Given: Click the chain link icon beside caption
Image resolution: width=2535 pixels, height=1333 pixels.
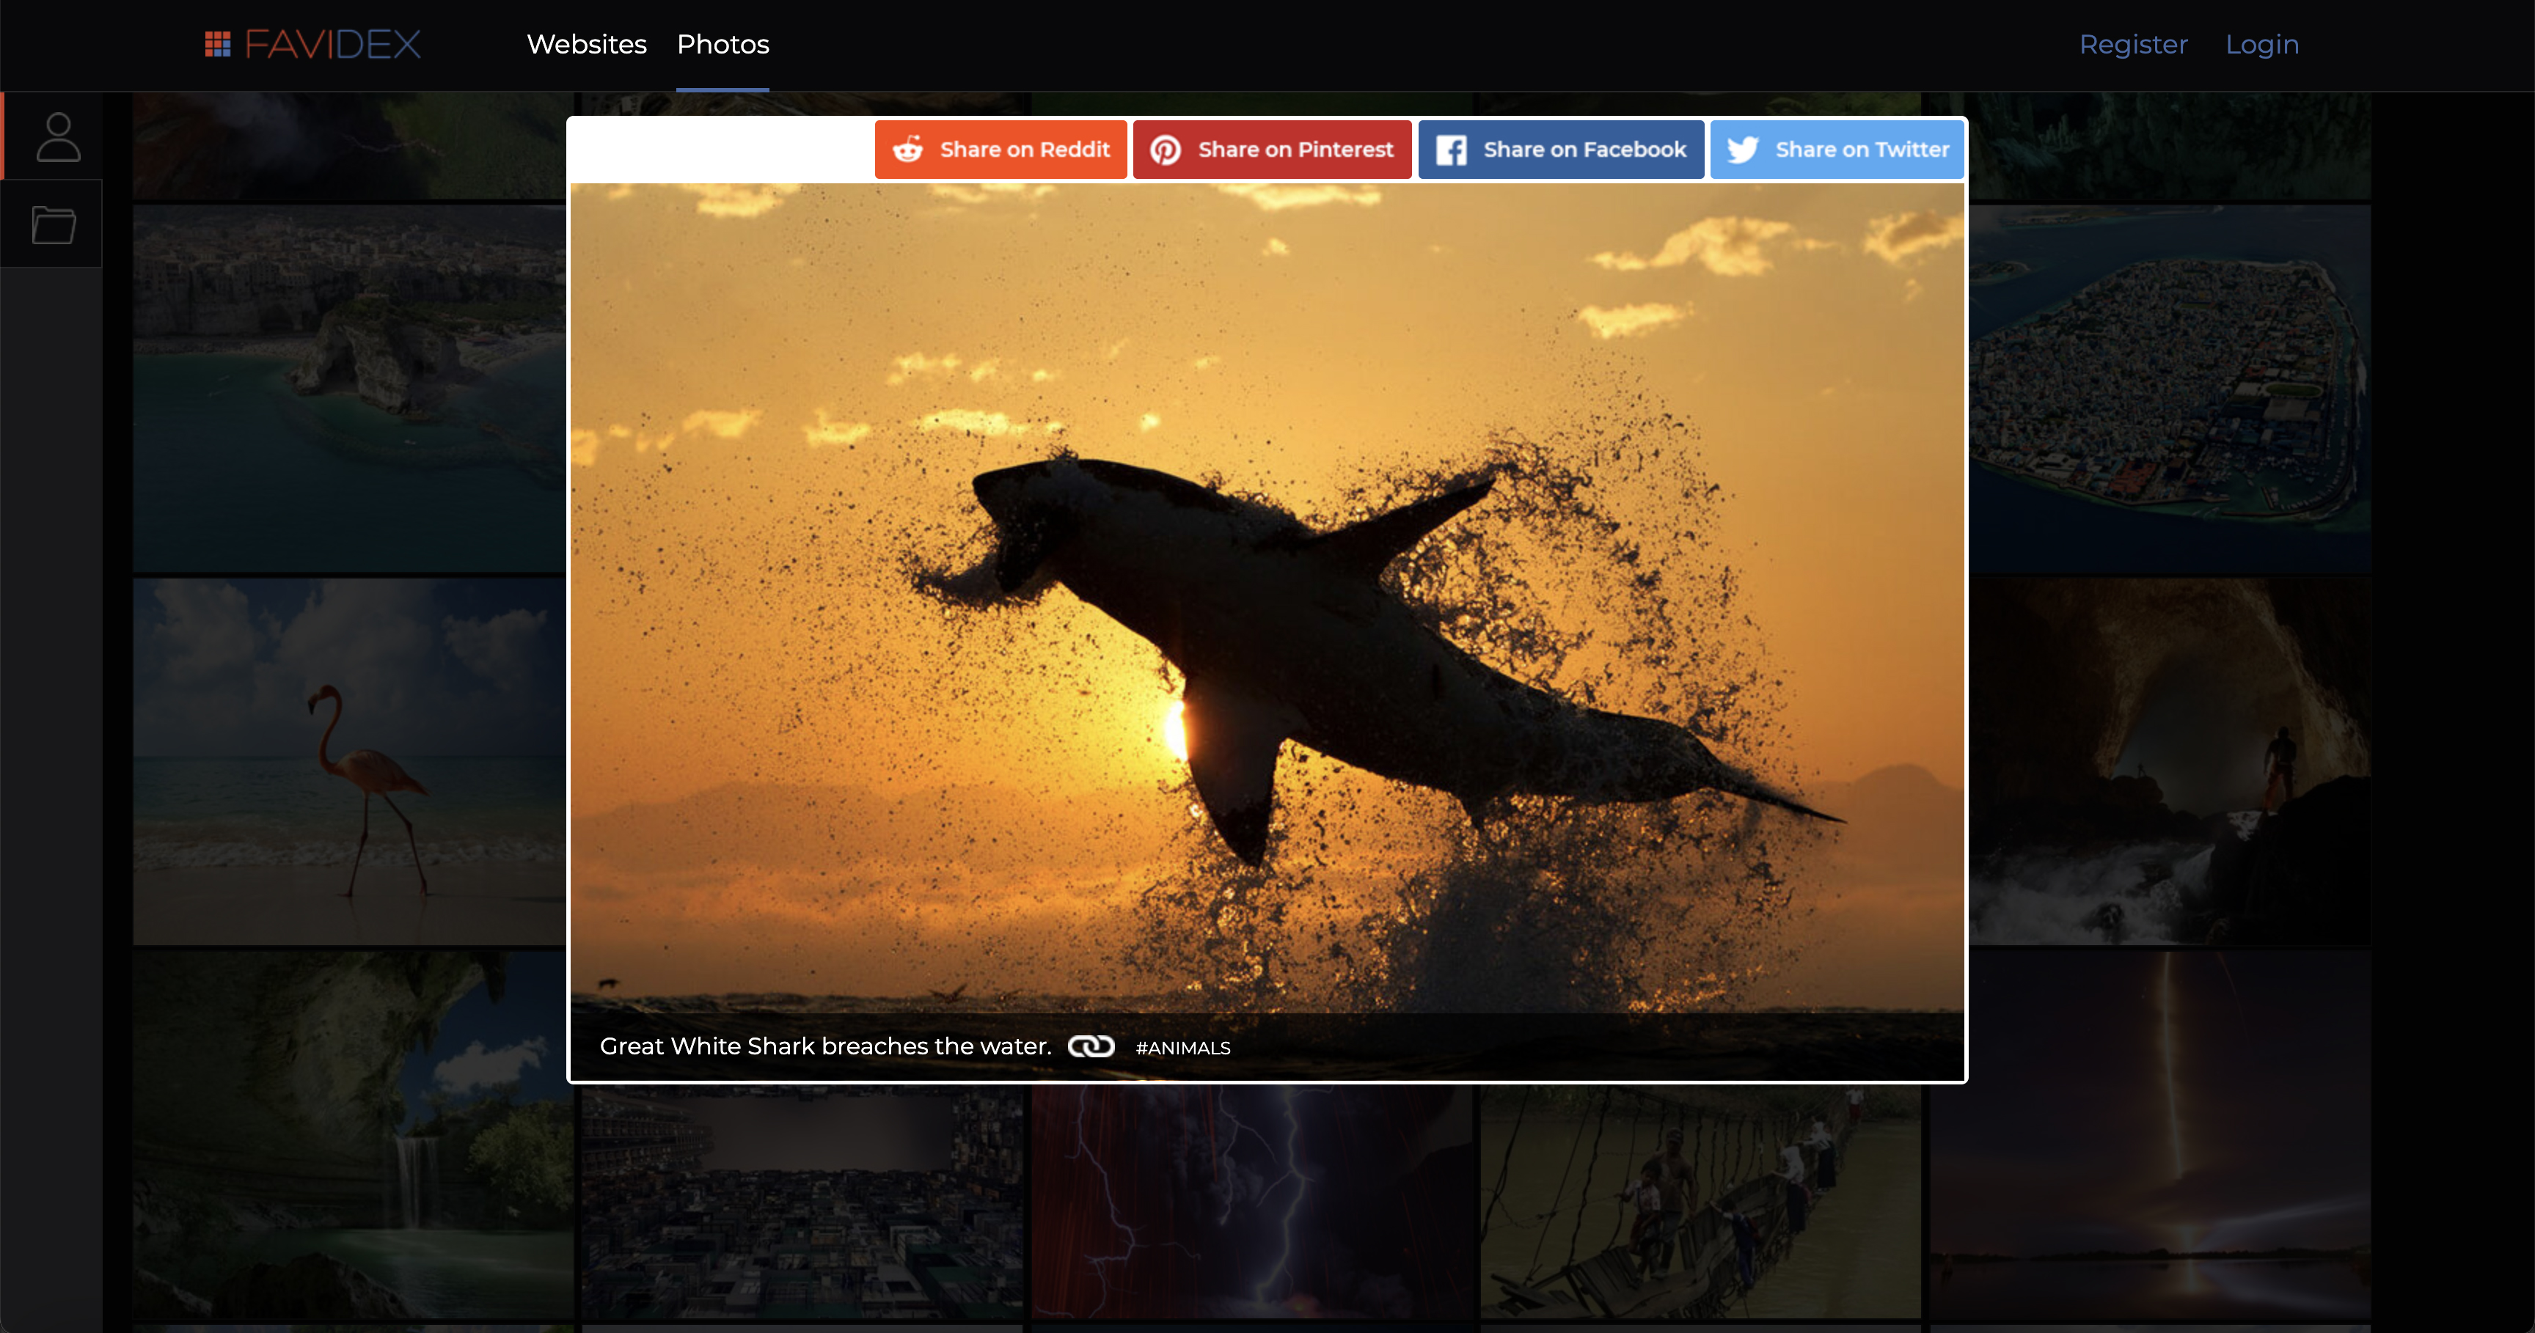Looking at the screenshot, I should pos(1091,1047).
